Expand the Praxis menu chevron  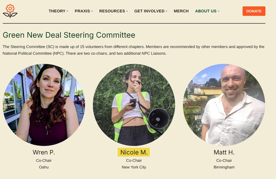[92, 11]
